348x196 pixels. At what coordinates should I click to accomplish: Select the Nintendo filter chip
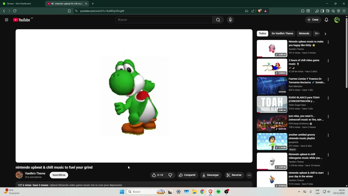[304, 33]
